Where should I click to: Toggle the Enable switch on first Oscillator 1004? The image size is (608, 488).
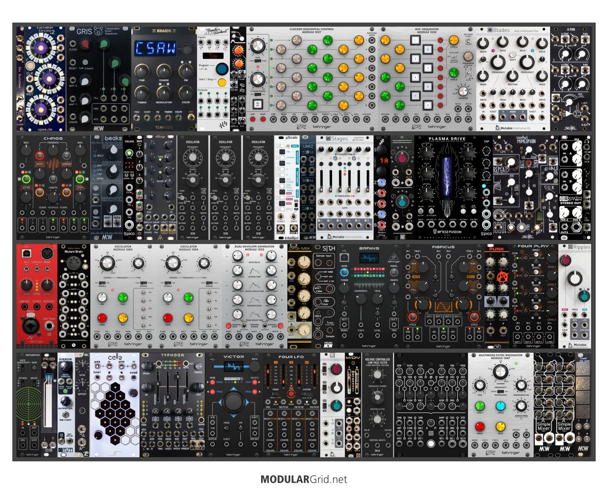[x=102, y=283]
